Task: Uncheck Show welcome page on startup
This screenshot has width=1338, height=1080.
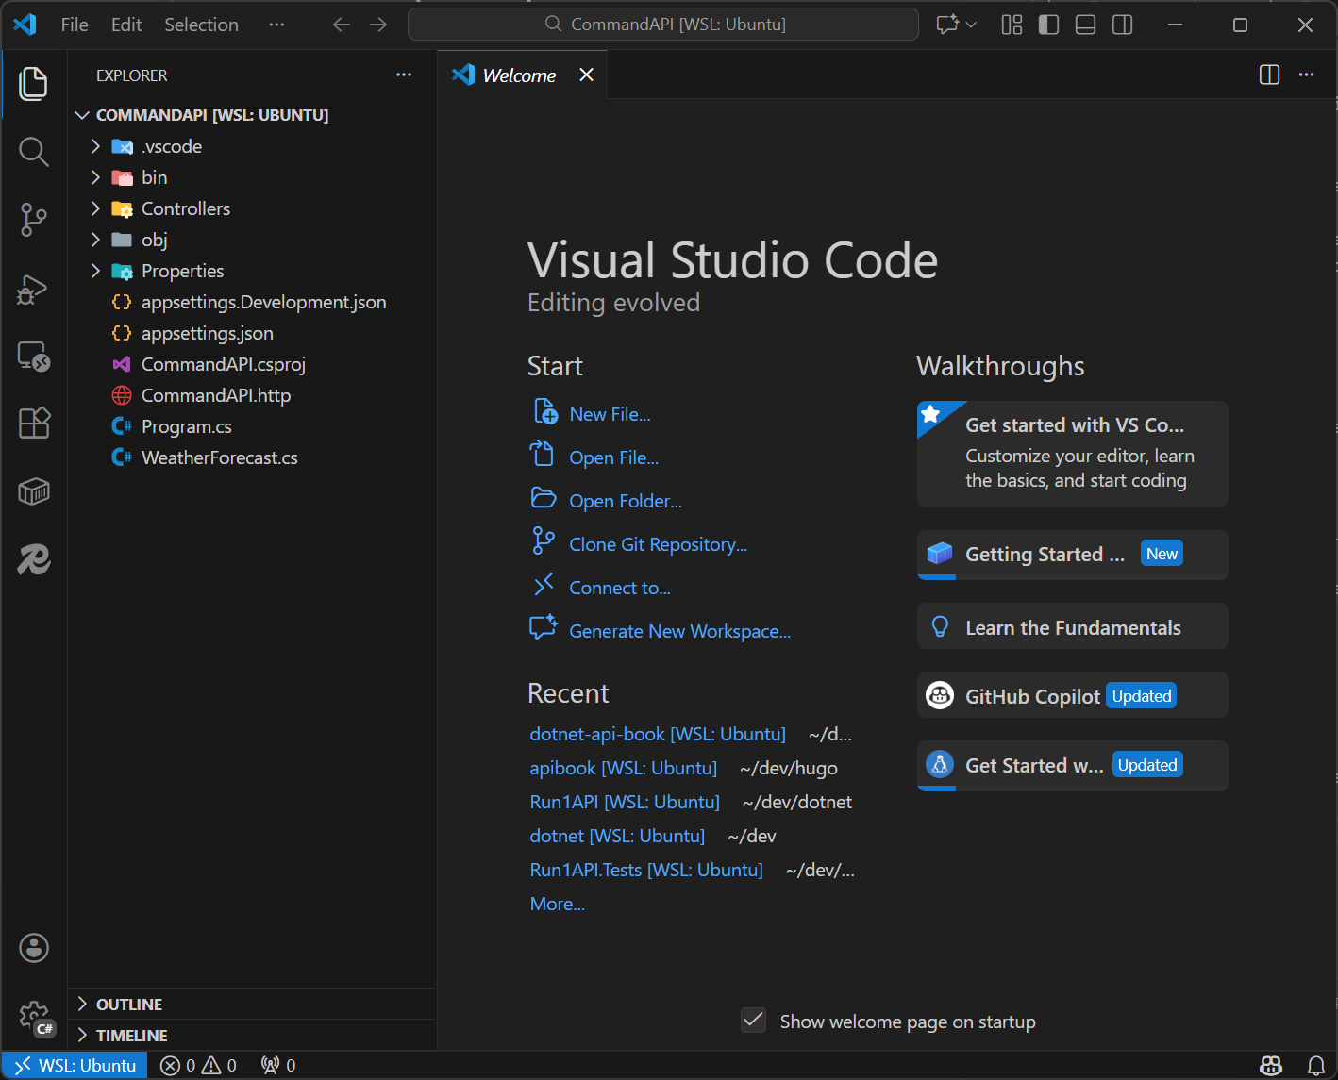Action: (x=753, y=1021)
